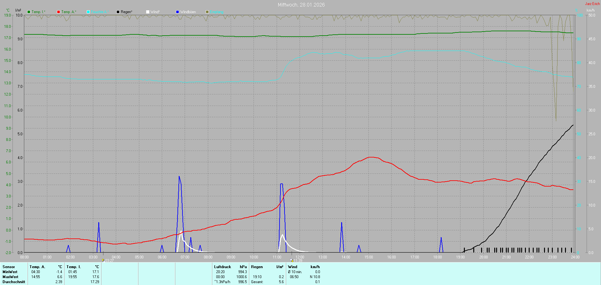Click the '°C' unit label above left axis
The height and width of the screenshot is (285, 601).
[x=8, y=10]
